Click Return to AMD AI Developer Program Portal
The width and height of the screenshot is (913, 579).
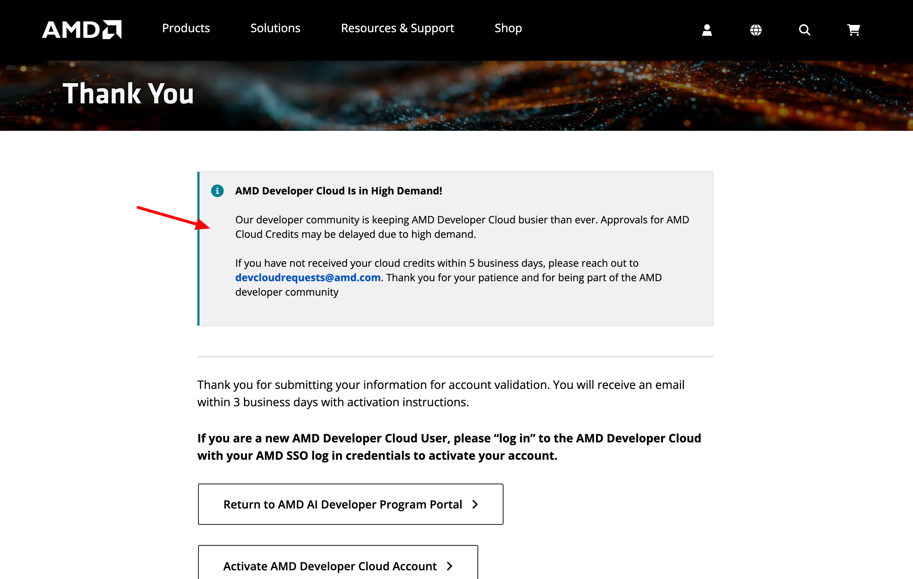[x=351, y=504]
